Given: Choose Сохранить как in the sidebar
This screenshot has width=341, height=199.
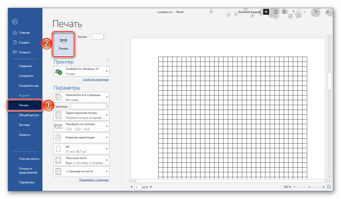Looking at the screenshot, I should (x=29, y=86).
